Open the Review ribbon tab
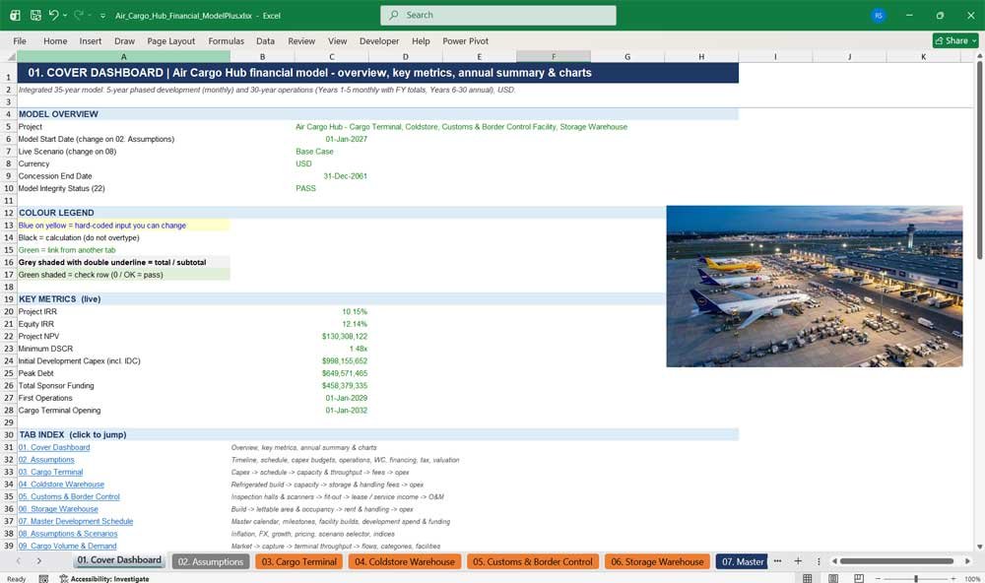Image resolution: width=985 pixels, height=583 pixels. [301, 40]
